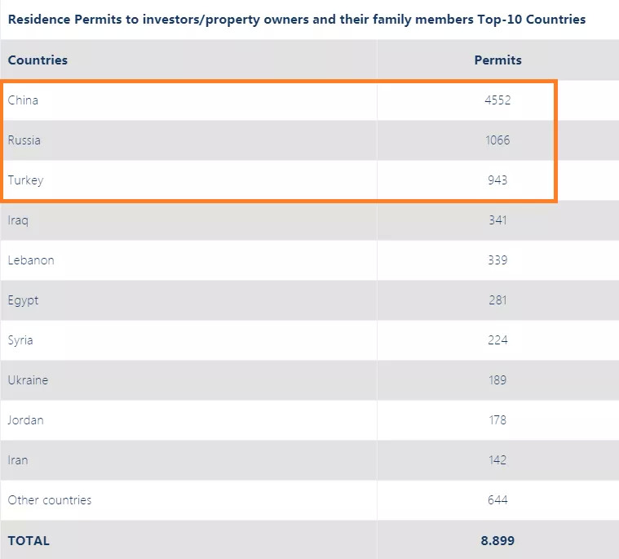Viewport: 619px width, 559px height.
Task: Click the Turkey row label
Action: [25, 180]
